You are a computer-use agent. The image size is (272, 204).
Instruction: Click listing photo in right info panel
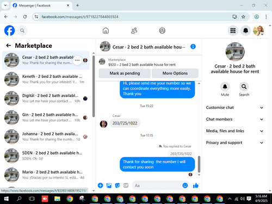pyautogui.click(x=235, y=52)
